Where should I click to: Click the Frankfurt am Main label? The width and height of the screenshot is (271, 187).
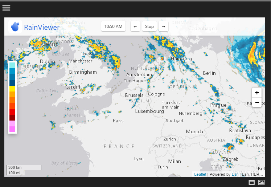(171, 105)
